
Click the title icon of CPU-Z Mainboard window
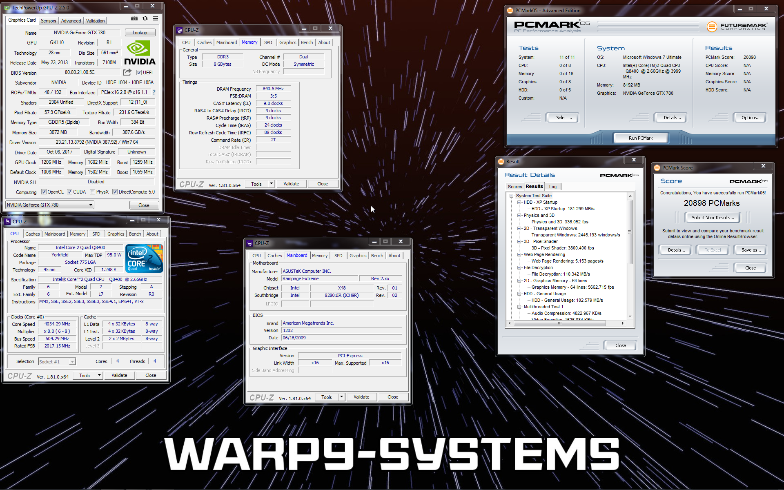(249, 243)
